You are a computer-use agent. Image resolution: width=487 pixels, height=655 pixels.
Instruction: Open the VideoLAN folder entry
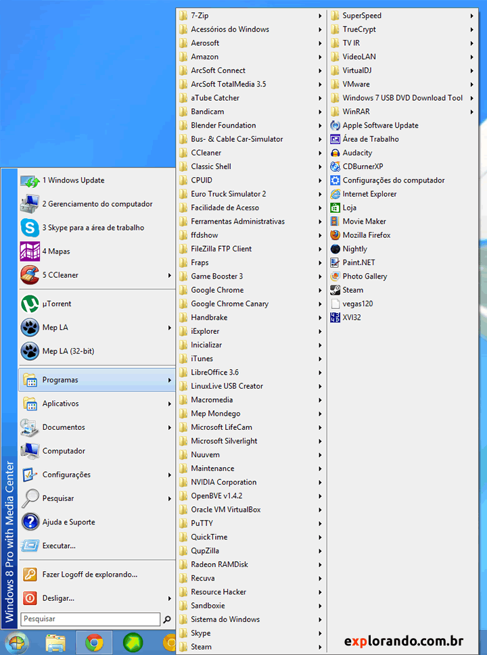click(x=403, y=57)
